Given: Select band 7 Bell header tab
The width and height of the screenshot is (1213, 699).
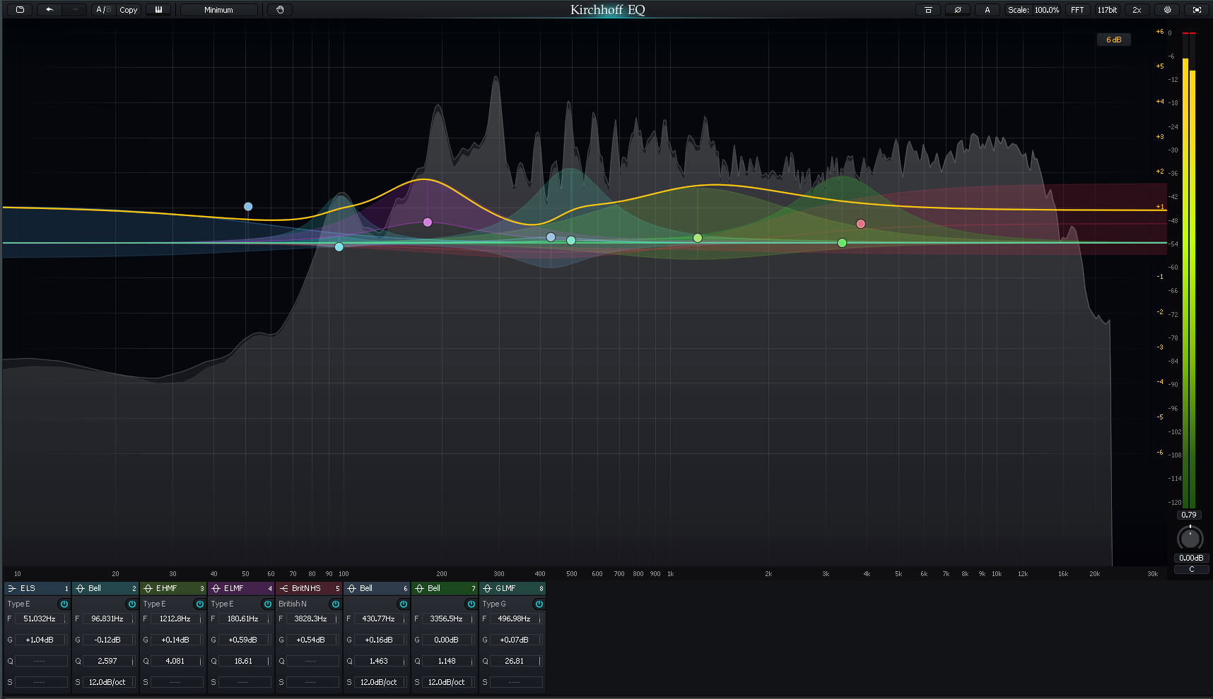Looking at the screenshot, I should tap(444, 588).
